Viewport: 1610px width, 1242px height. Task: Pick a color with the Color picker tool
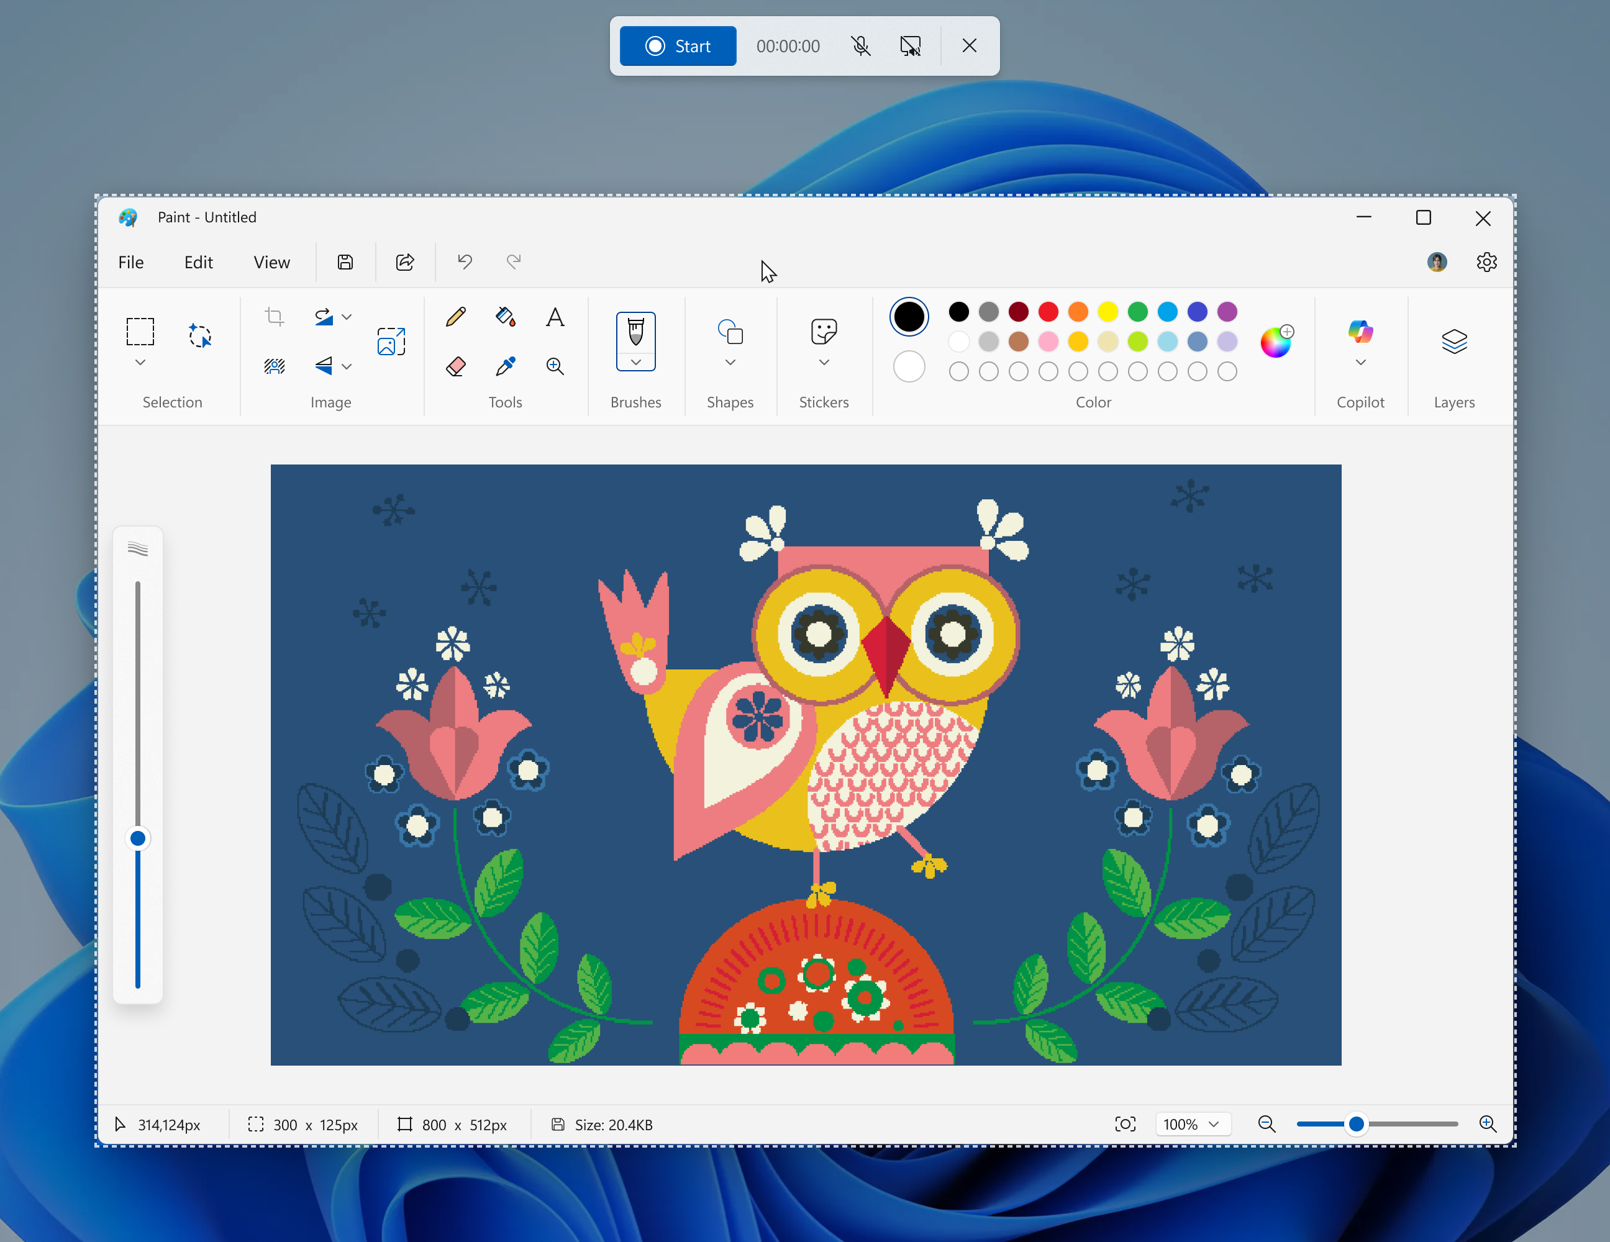[506, 366]
